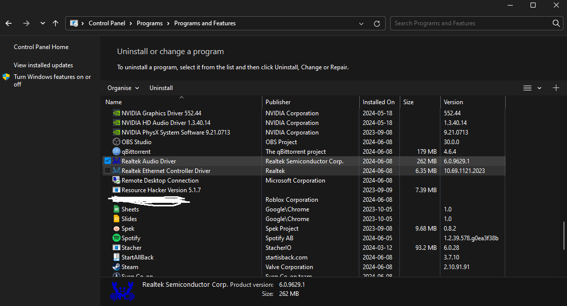This screenshot has height=306, width=567.
Task: Click the Steam icon in list
Action: pos(116,267)
